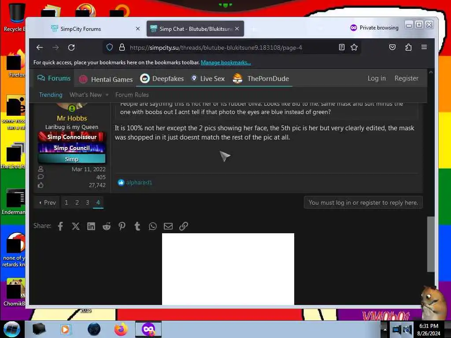Share thread on Pinterest

pyautogui.click(x=122, y=226)
